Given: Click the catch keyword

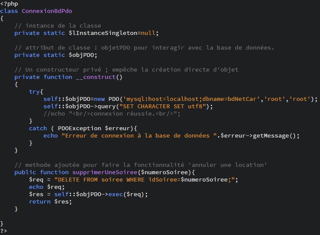Looking at the screenshot, I should point(38,128).
